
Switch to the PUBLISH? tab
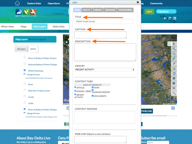[97, 10]
